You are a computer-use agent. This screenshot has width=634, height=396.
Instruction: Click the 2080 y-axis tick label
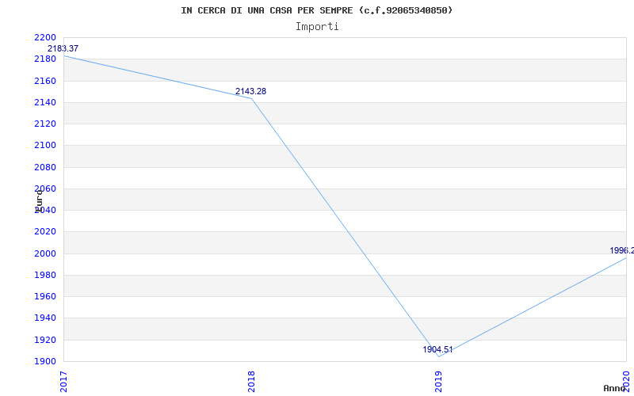tap(45, 167)
